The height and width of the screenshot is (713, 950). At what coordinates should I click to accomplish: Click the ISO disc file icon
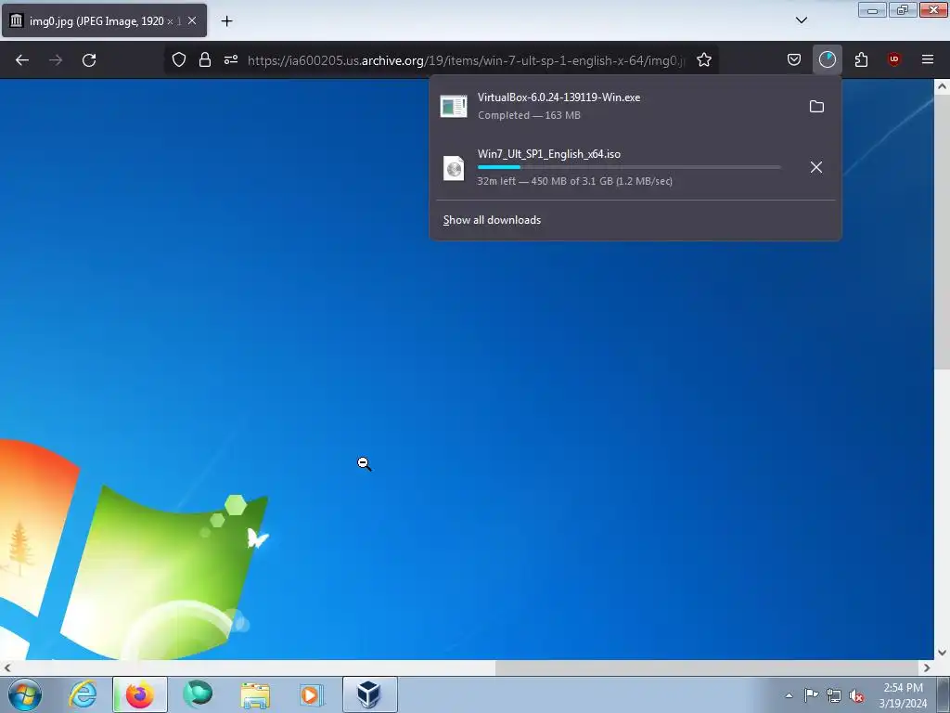(453, 169)
